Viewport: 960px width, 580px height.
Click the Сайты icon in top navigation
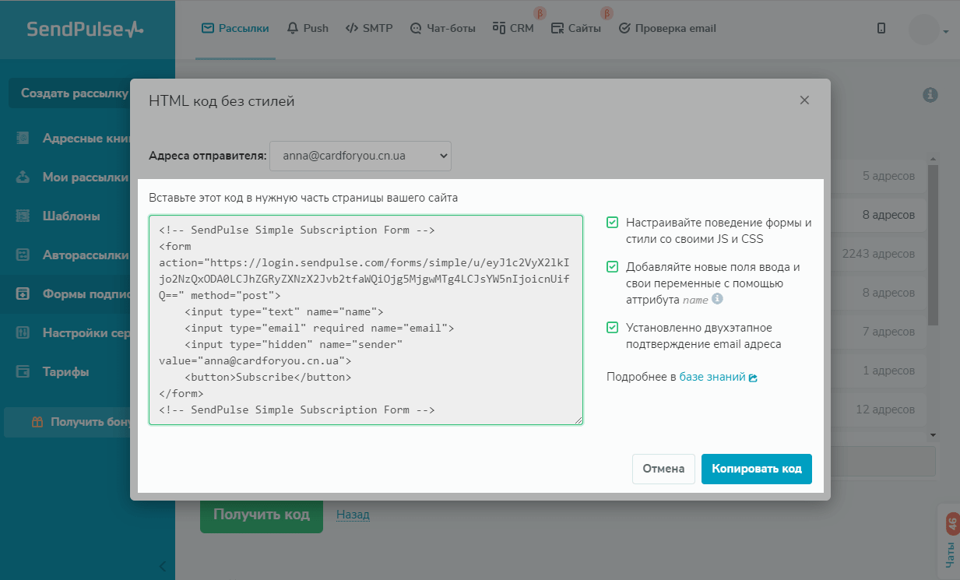coord(557,29)
